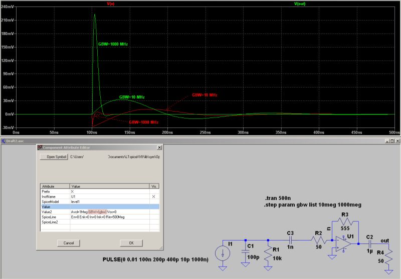Click the red GBW=1000 MHz plot annotation
401x279 pixels.
click(x=143, y=122)
